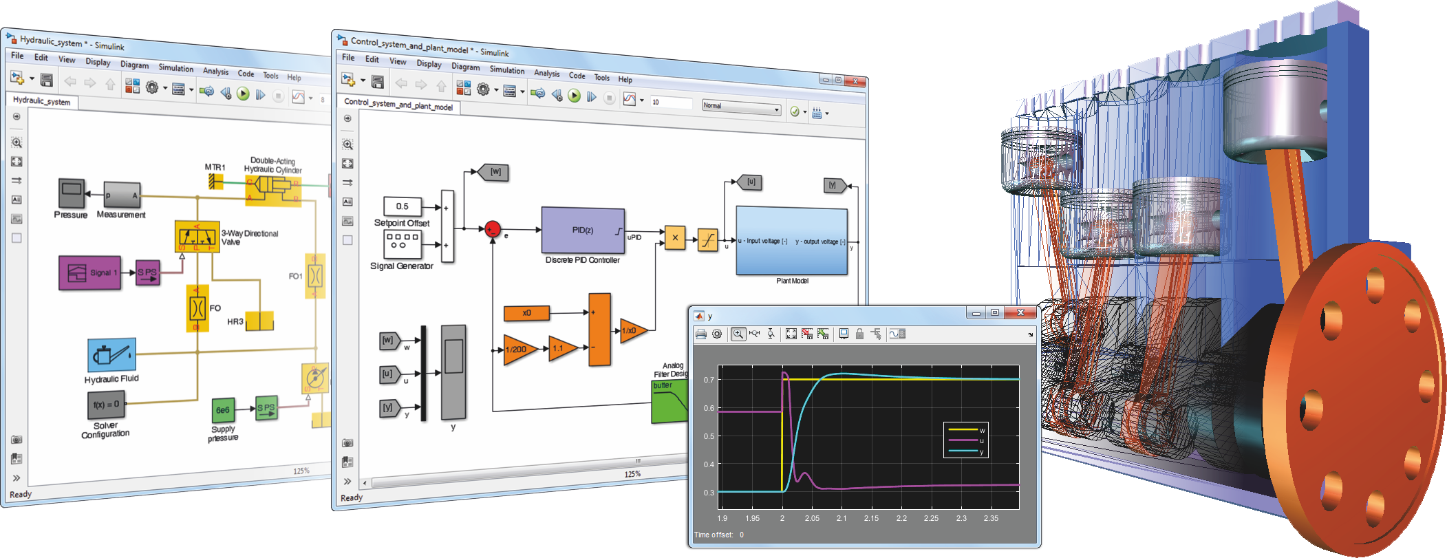Toggle Zoom tool in y scope toolbar
Image resolution: width=1447 pixels, height=558 pixels.
738,334
